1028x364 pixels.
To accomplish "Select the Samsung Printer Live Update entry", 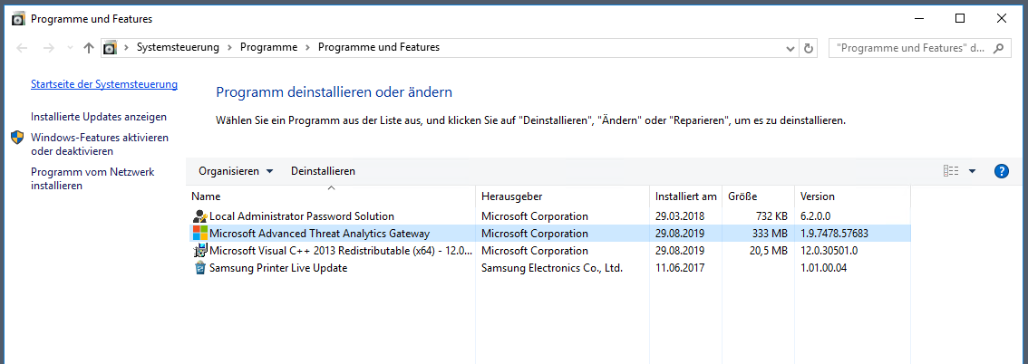I will [x=549, y=268].
